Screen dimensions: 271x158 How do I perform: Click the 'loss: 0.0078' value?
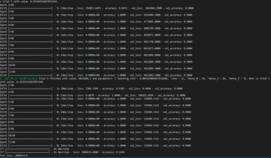click(x=86, y=96)
